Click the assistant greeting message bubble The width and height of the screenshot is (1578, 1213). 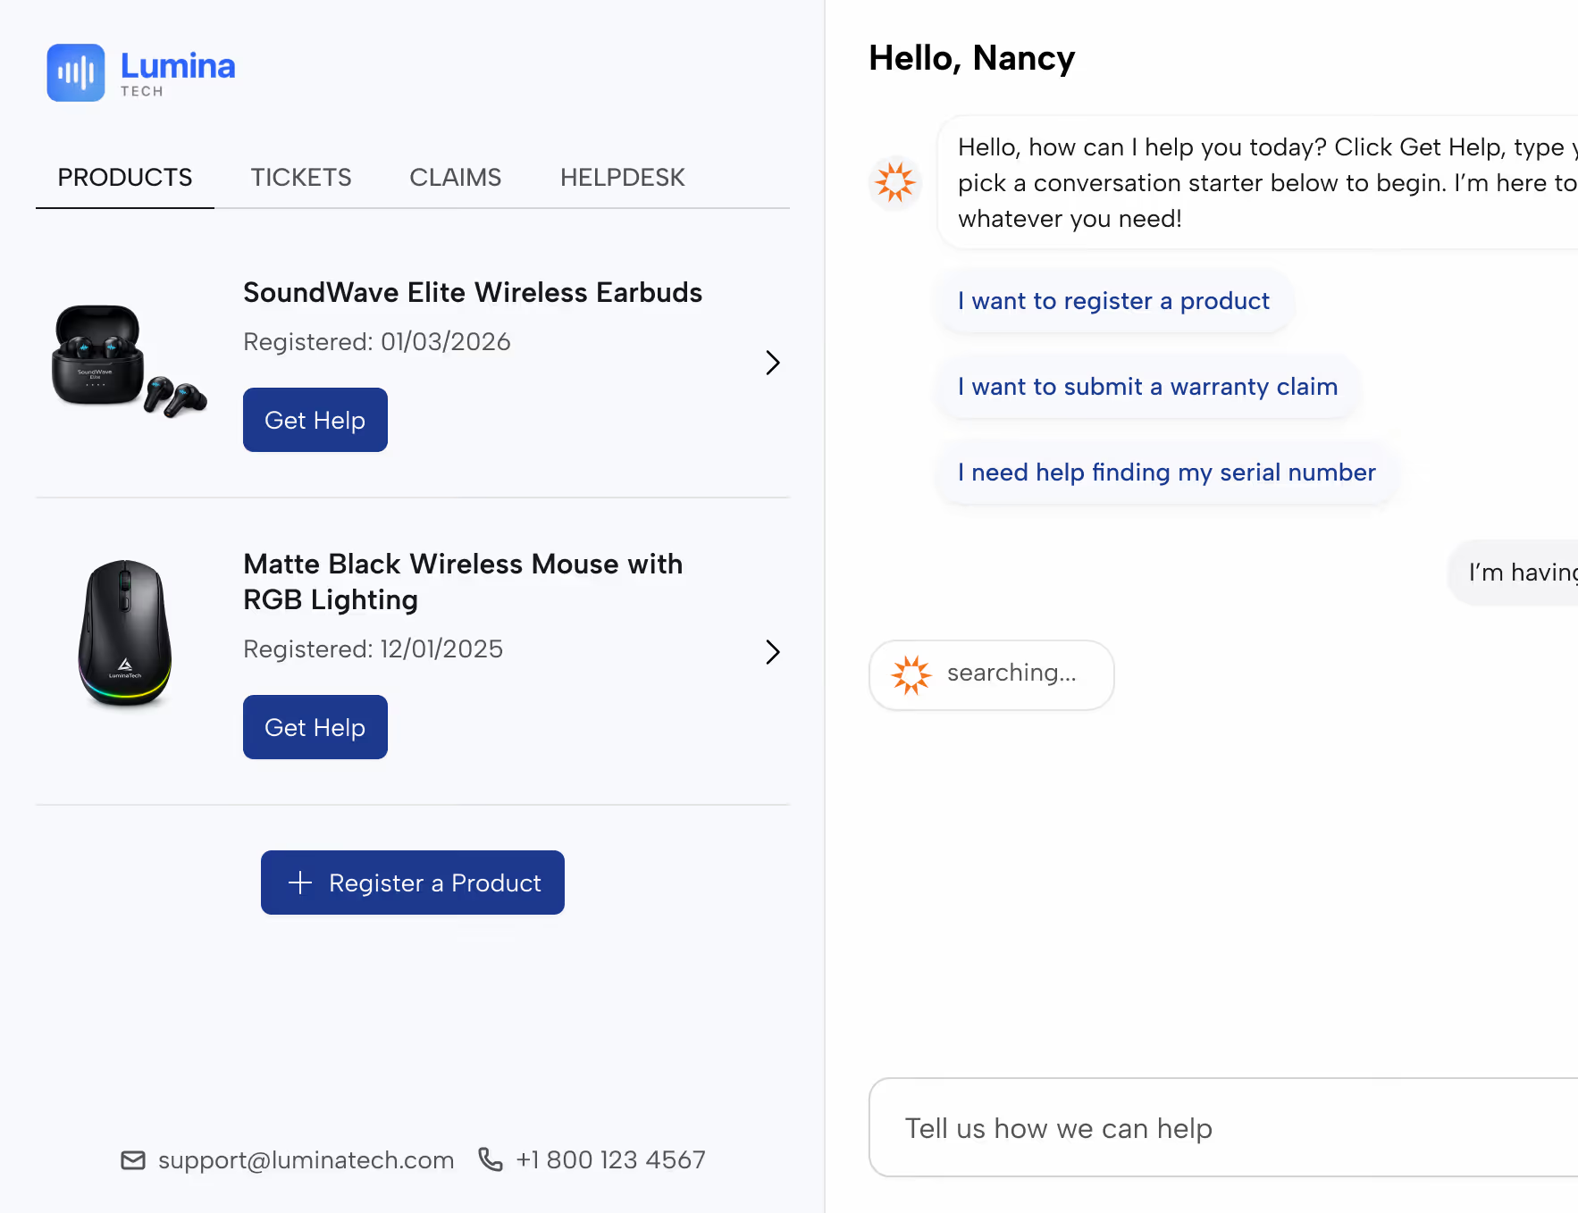(1258, 182)
